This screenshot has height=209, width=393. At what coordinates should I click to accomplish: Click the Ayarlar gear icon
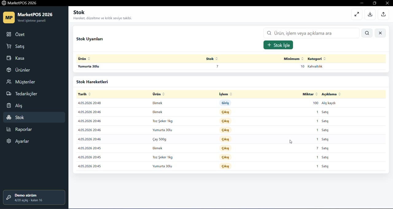tap(9, 141)
